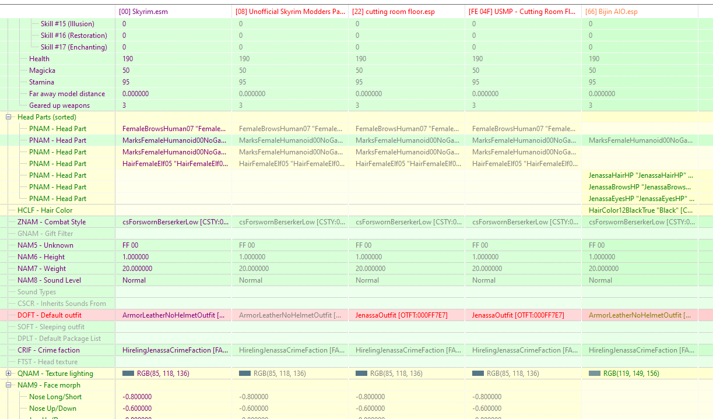Select the SOFT - Sleeping outfit row label
Screen dimensions: 713x419
tap(51, 327)
